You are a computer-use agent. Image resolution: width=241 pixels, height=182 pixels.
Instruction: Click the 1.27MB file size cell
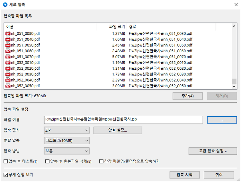(119, 33)
